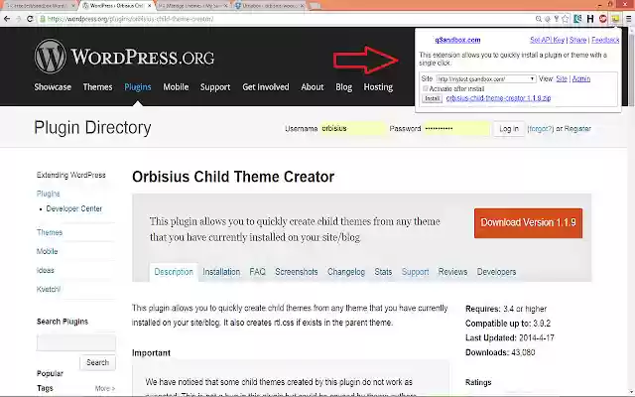Select the Description tab
The width and height of the screenshot is (635, 397).
click(x=174, y=272)
